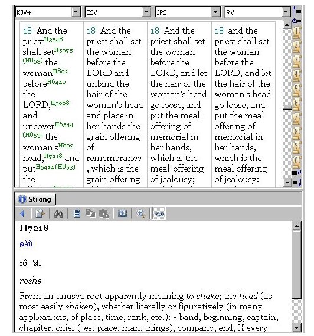
Task: Click the Strong pane scroll up arrow
Action: 297,226
